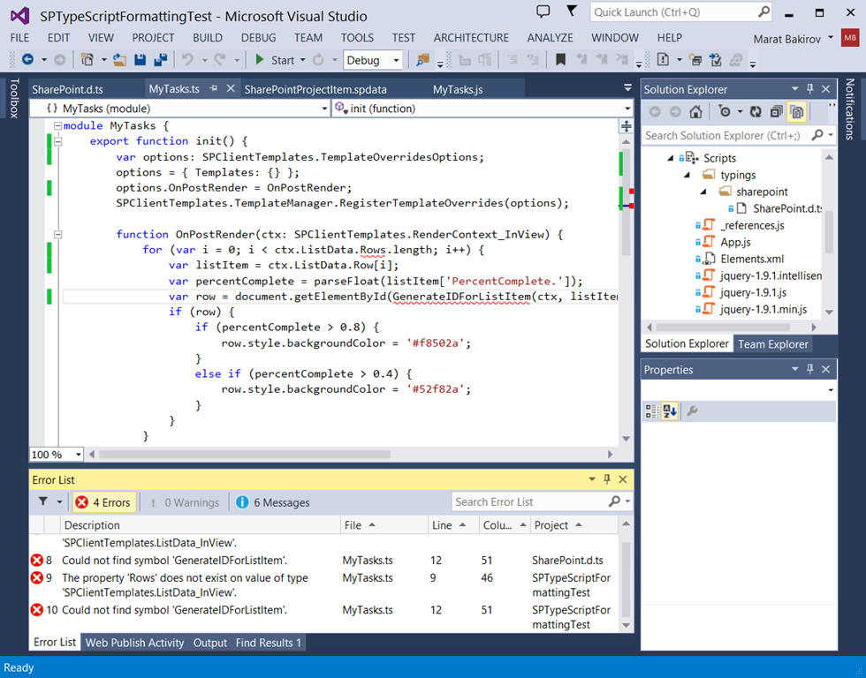
Task: Click the Visual Studio logo icon
Action: 19,15
